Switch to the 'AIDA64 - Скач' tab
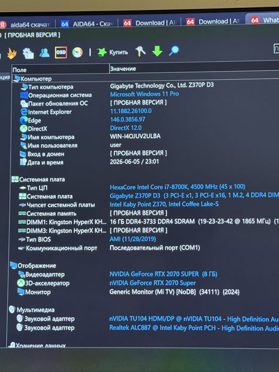 [86, 24]
